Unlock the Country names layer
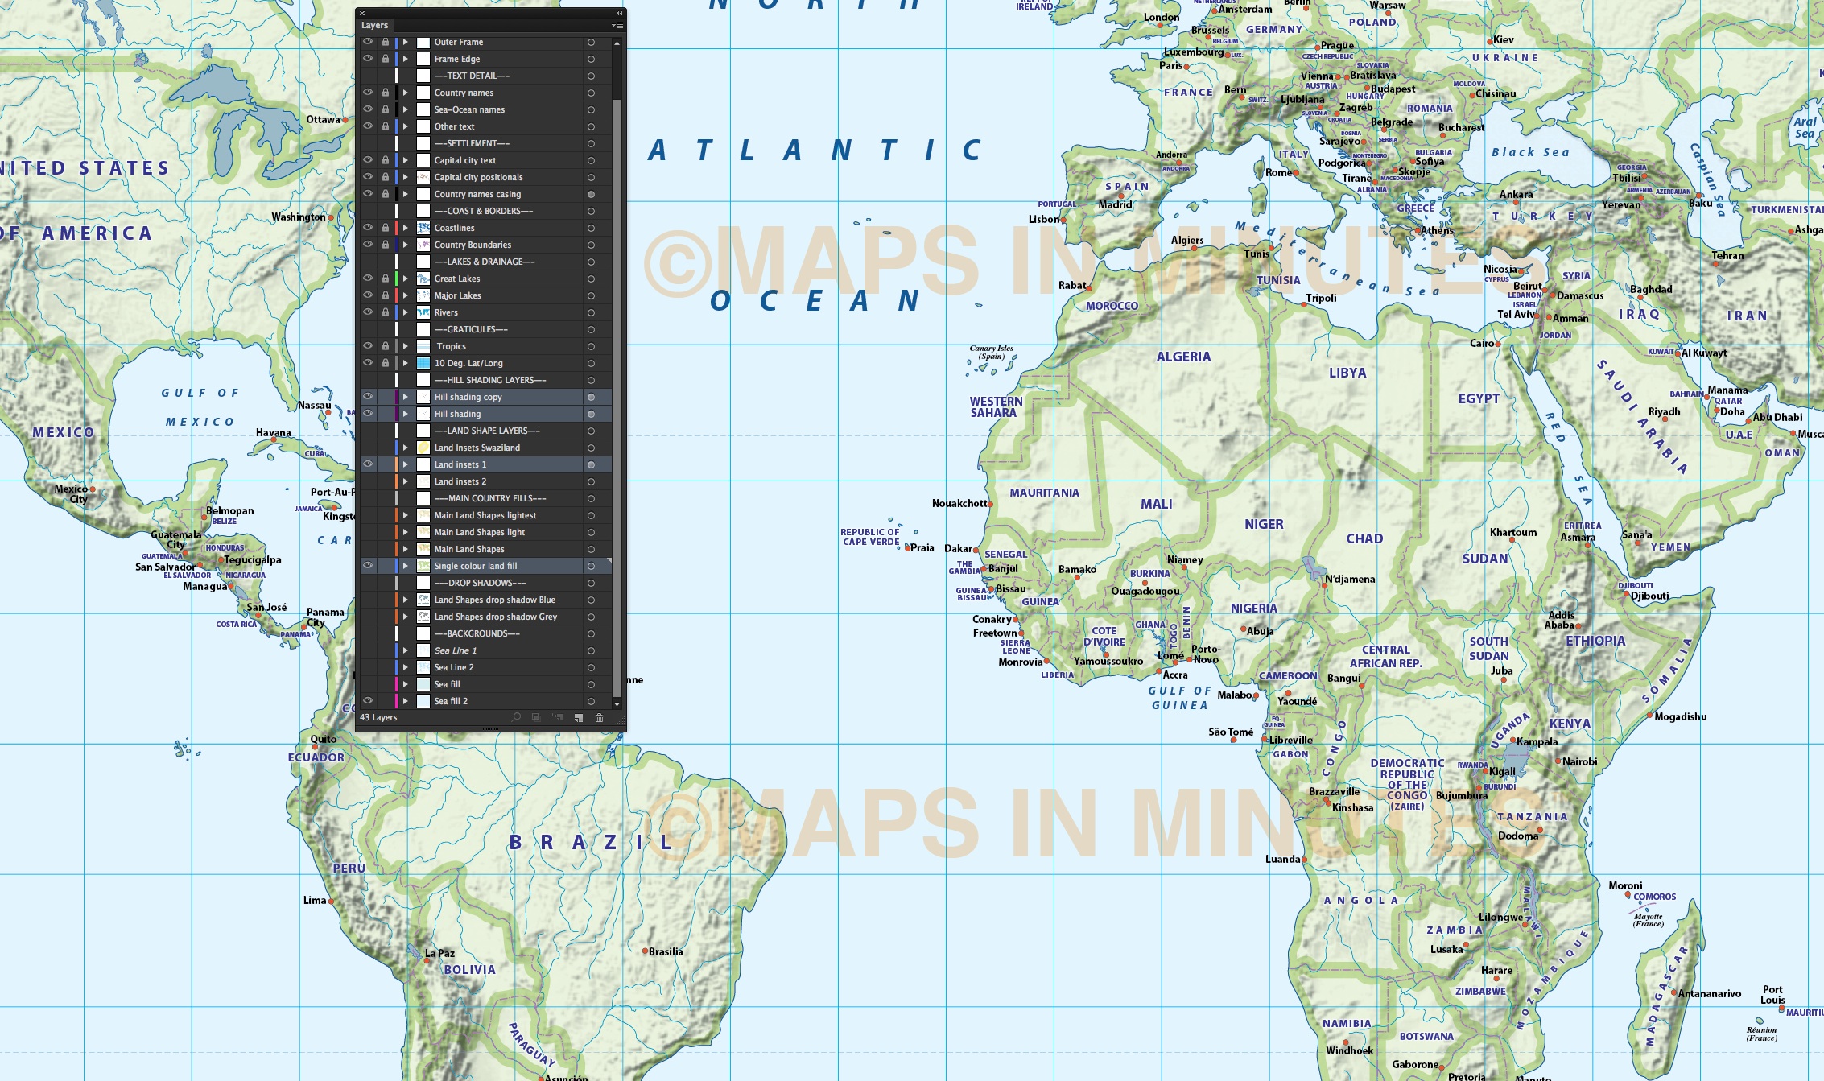 [x=385, y=93]
